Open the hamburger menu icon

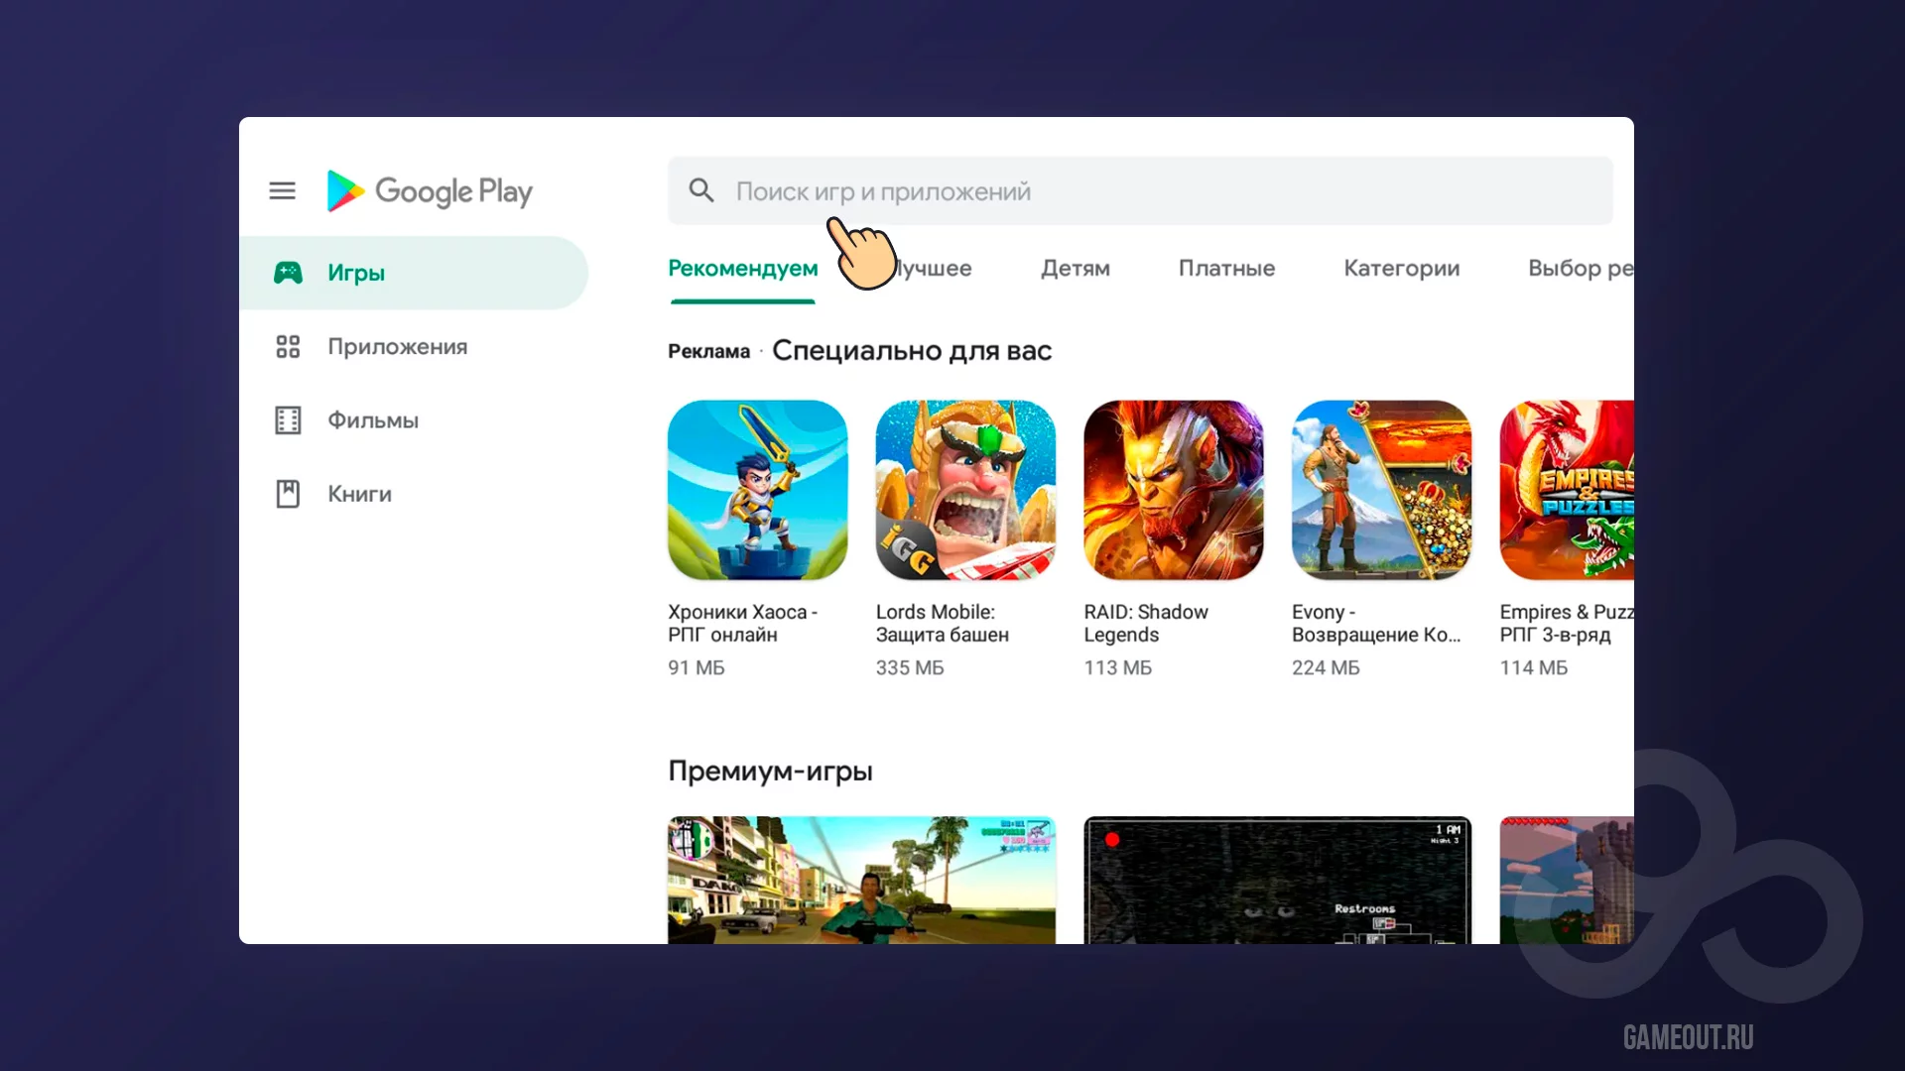(x=283, y=190)
